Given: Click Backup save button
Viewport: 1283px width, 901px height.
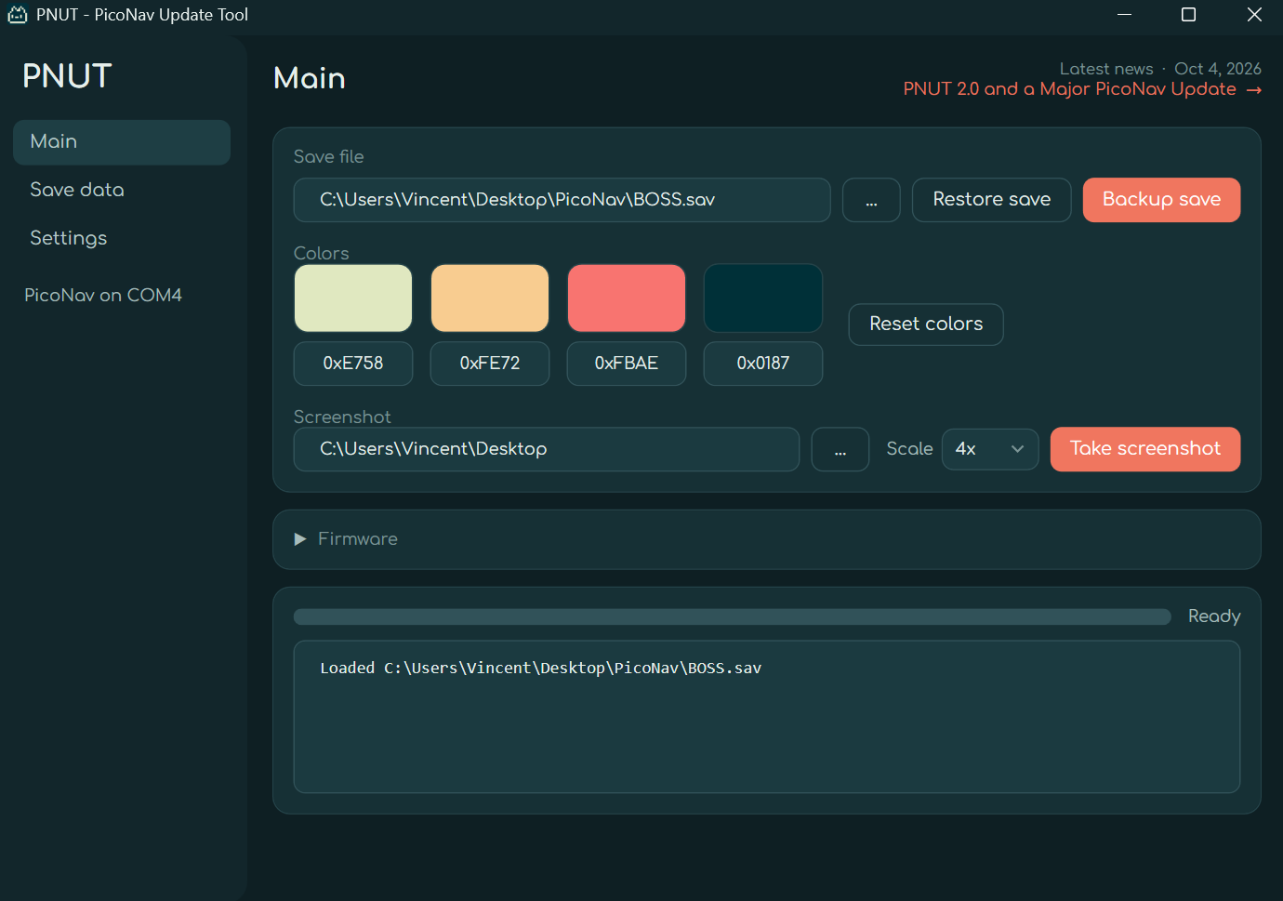Looking at the screenshot, I should point(1162,200).
